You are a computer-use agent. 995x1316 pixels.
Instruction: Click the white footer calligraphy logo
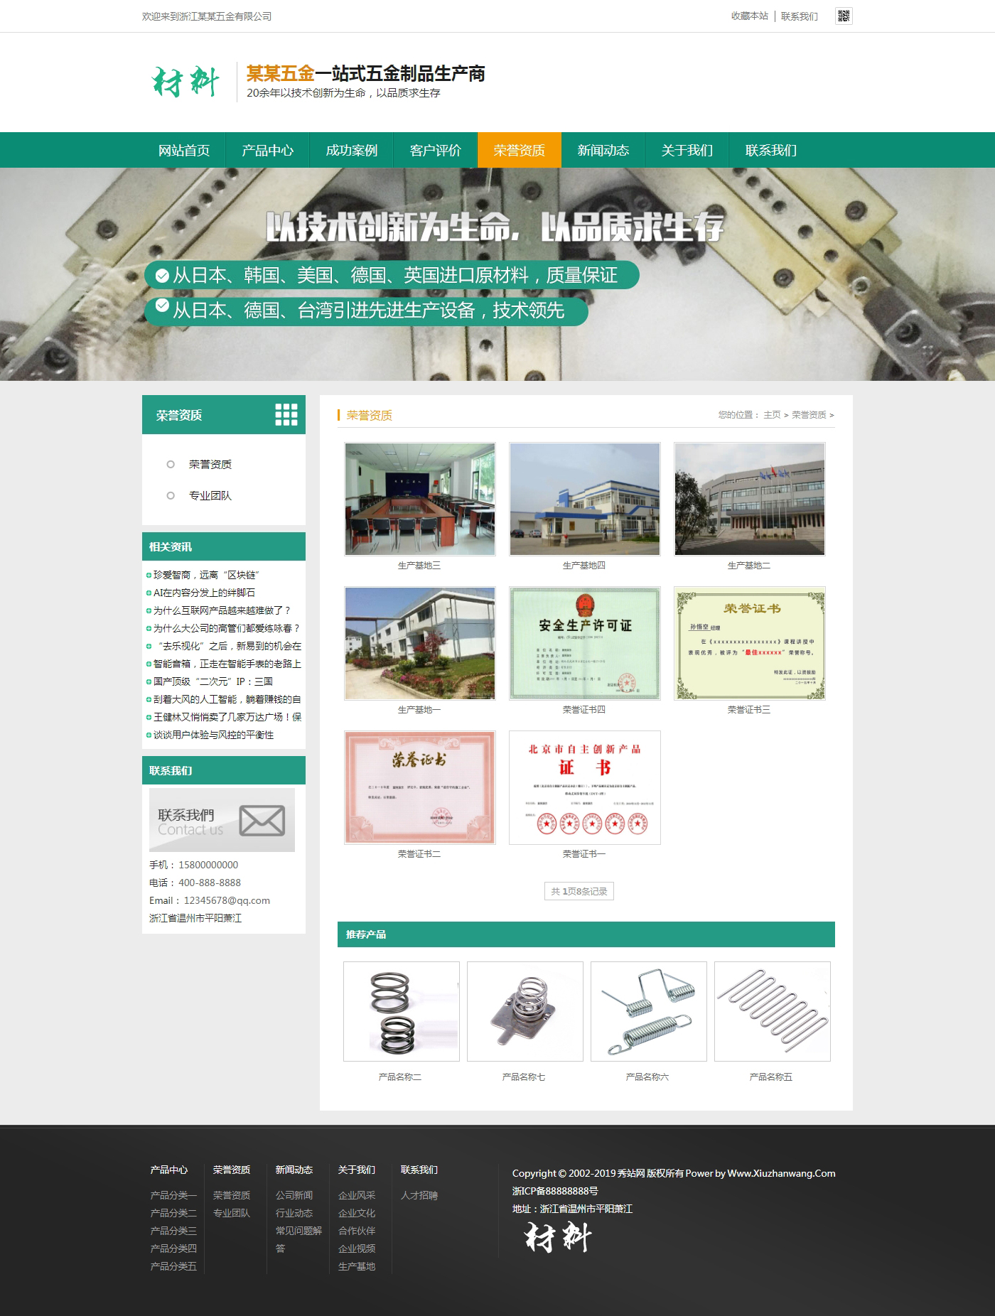(558, 1237)
